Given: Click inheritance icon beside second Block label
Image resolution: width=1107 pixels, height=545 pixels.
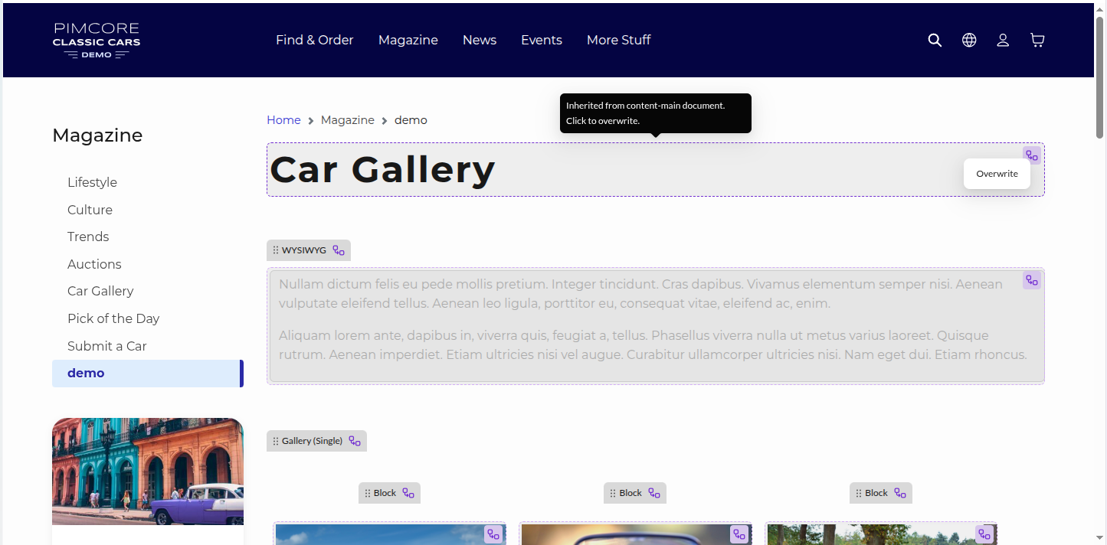Looking at the screenshot, I should click(654, 493).
